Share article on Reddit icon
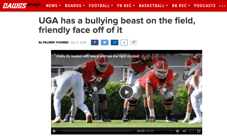 (115, 42)
